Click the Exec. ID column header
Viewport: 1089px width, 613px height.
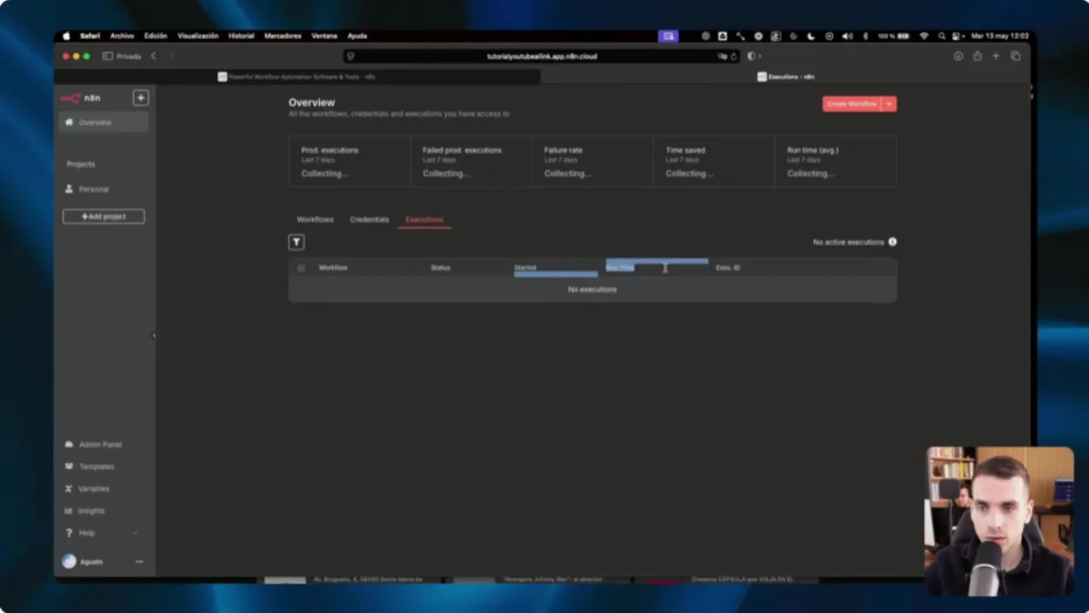[727, 267]
